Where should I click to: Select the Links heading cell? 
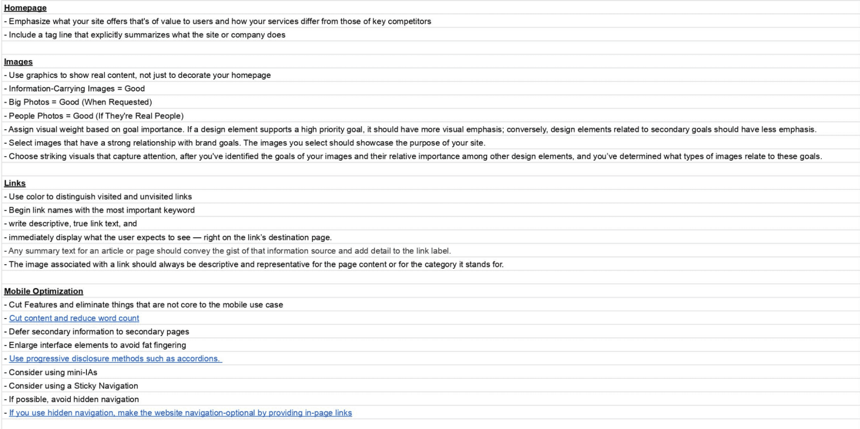pos(15,183)
